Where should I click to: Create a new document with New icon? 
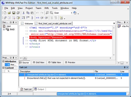click(x=5, y=13)
